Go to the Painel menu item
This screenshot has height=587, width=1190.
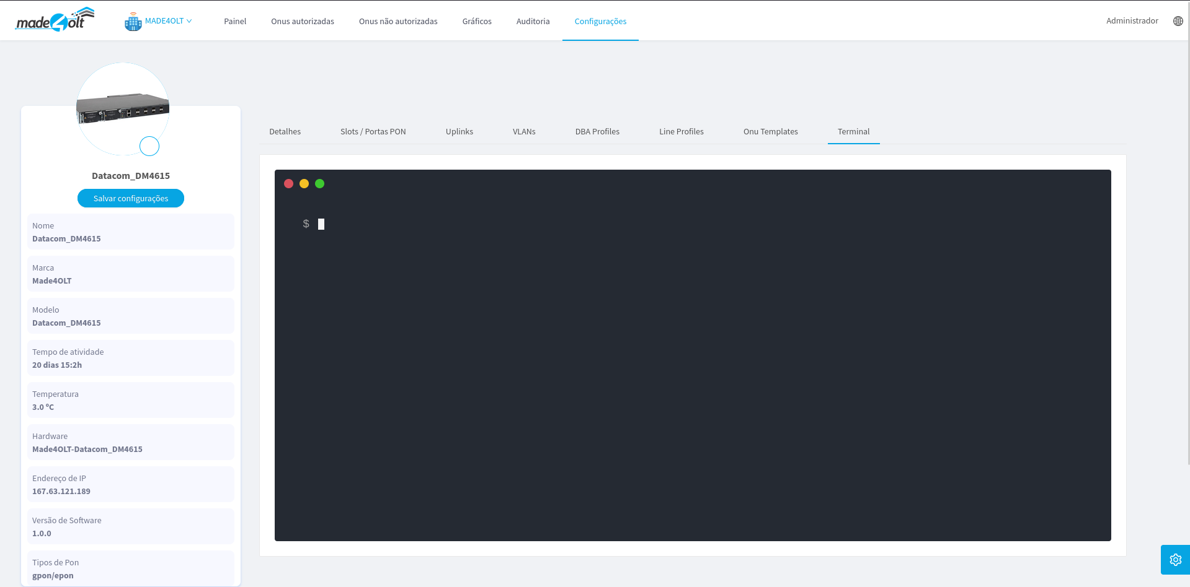pos(235,22)
